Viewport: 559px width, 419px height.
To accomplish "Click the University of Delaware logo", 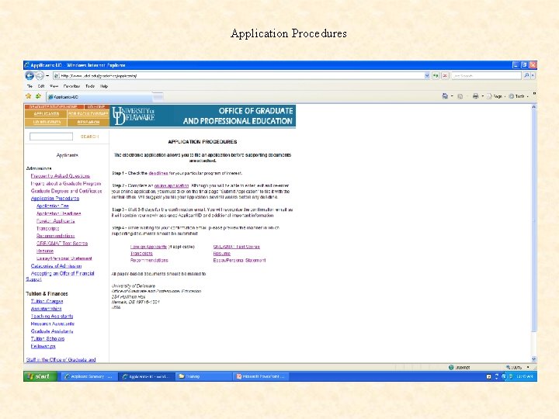I will (x=134, y=116).
